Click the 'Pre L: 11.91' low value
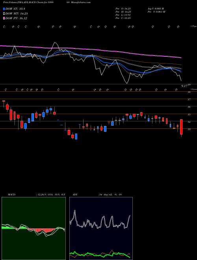 pos(123,15)
